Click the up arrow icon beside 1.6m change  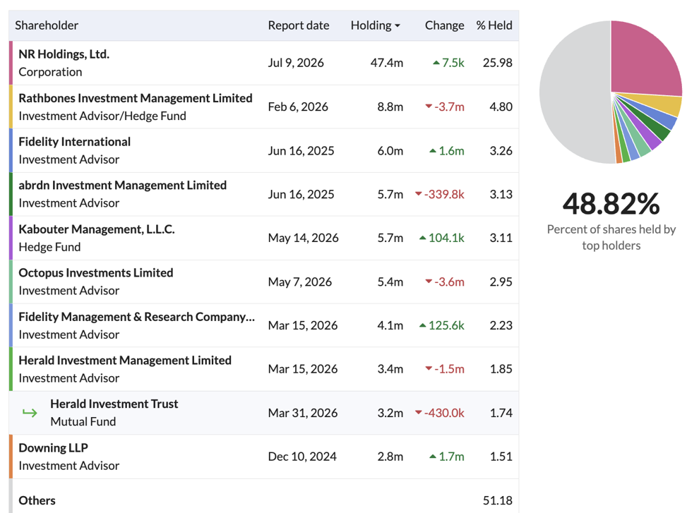click(433, 150)
